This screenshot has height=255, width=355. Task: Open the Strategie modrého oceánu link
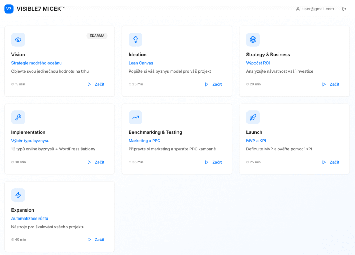(x=36, y=63)
